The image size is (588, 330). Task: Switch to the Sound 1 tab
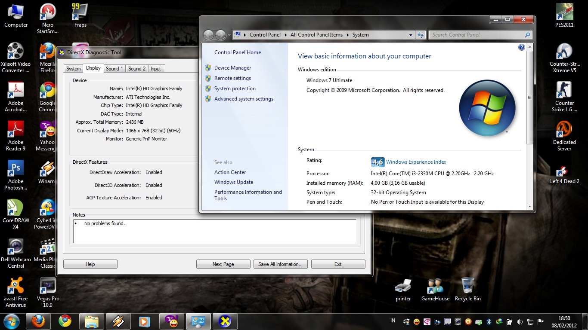[115, 69]
